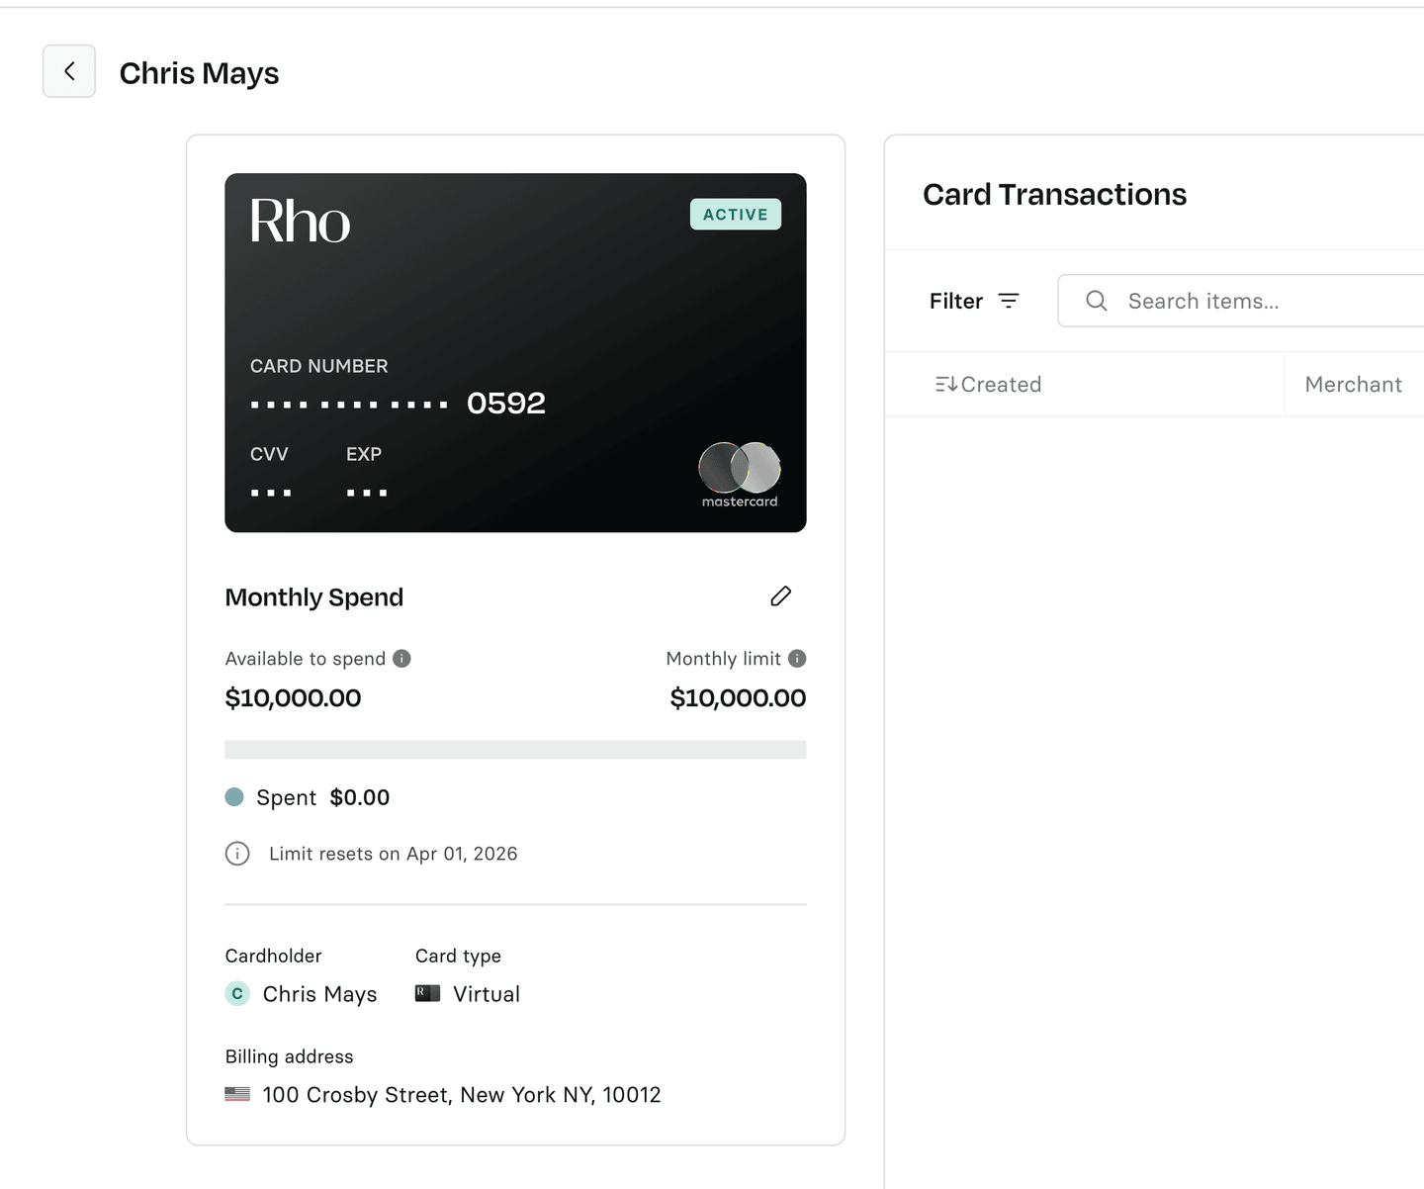Click info icon next to Available to spend

point(401,659)
